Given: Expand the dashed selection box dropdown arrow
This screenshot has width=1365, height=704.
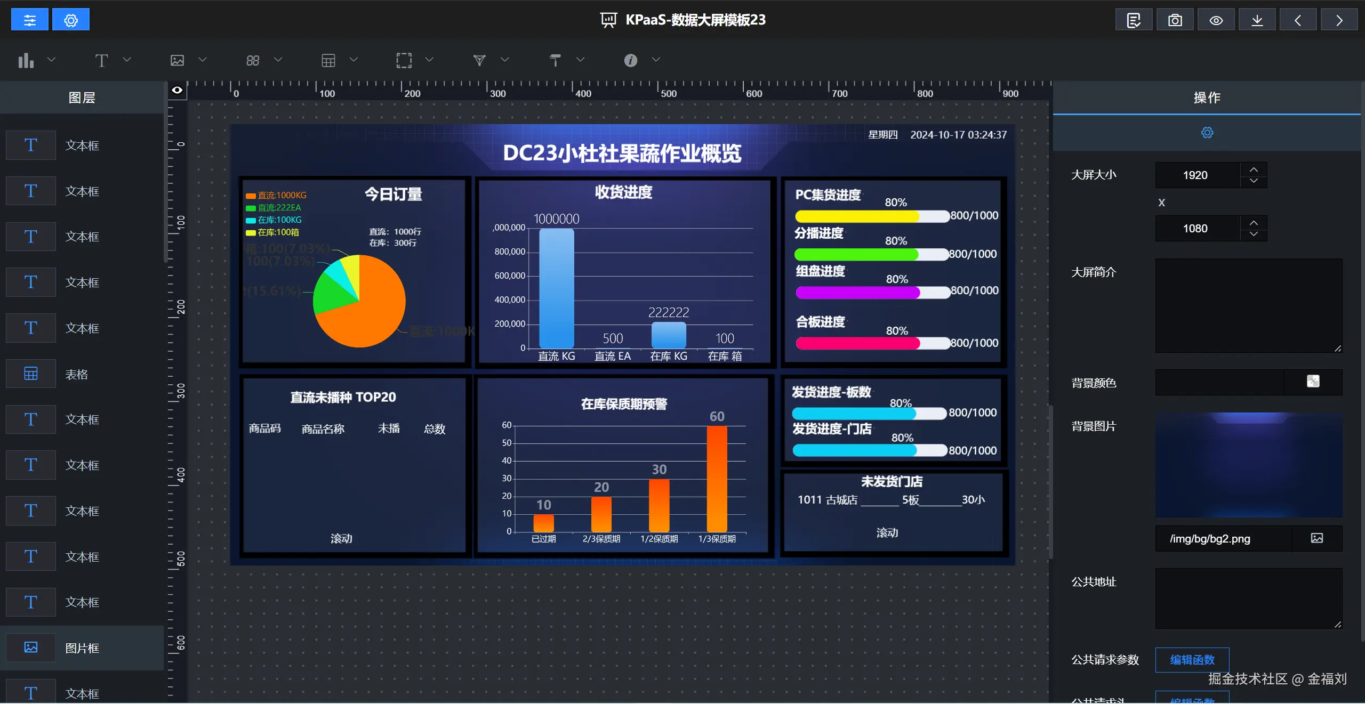Looking at the screenshot, I should click(x=429, y=60).
